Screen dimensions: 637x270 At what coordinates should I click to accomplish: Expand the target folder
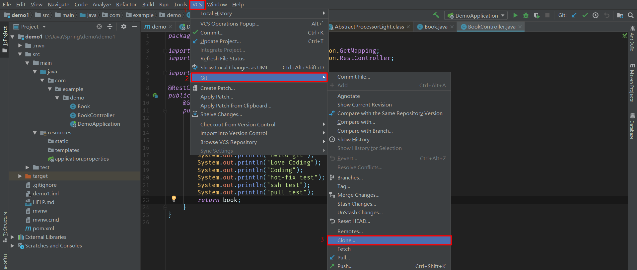20,176
